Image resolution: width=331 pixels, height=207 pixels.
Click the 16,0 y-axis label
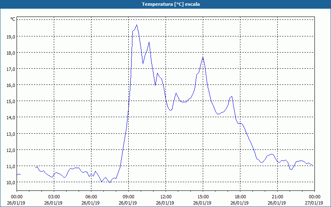coord(11,85)
